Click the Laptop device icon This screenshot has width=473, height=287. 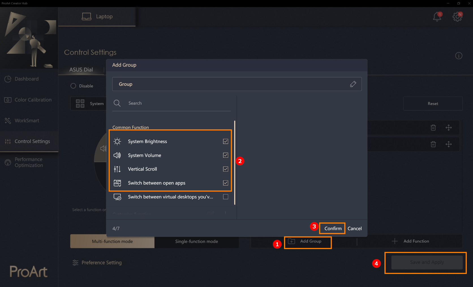tap(87, 16)
